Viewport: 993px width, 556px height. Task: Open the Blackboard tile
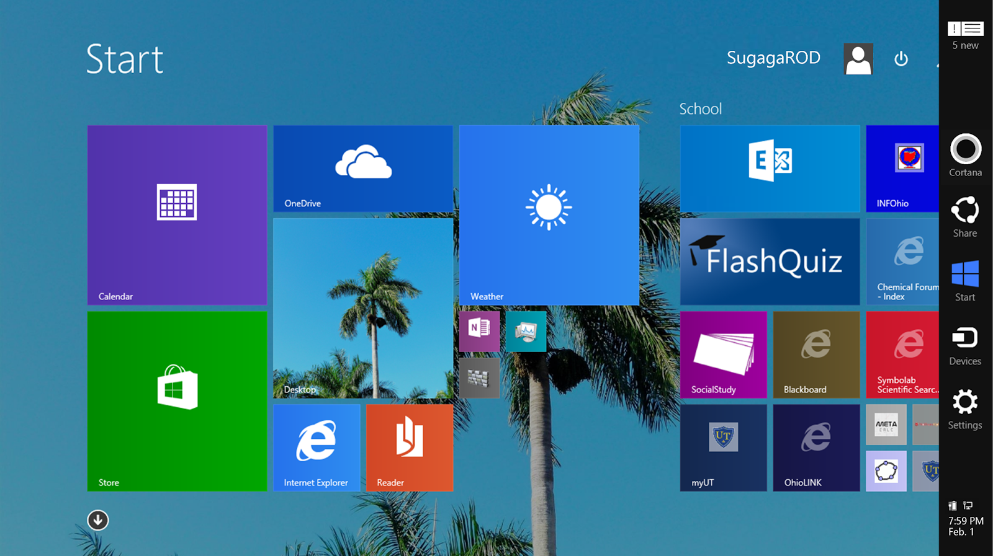(817, 355)
